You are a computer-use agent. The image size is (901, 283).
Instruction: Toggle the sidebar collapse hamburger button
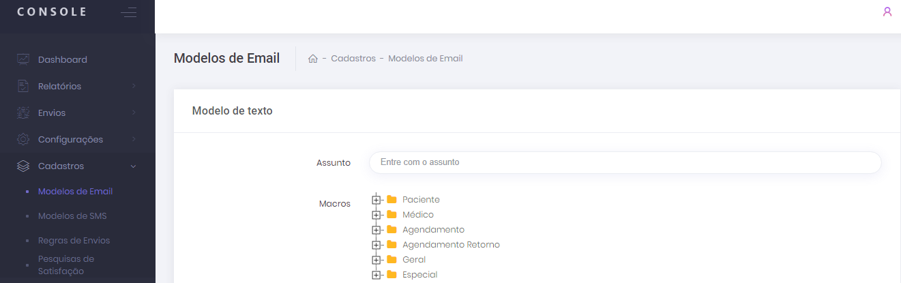tap(128, 12)
